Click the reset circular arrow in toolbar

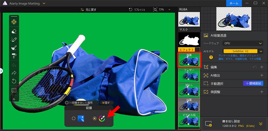click(14, 81)
